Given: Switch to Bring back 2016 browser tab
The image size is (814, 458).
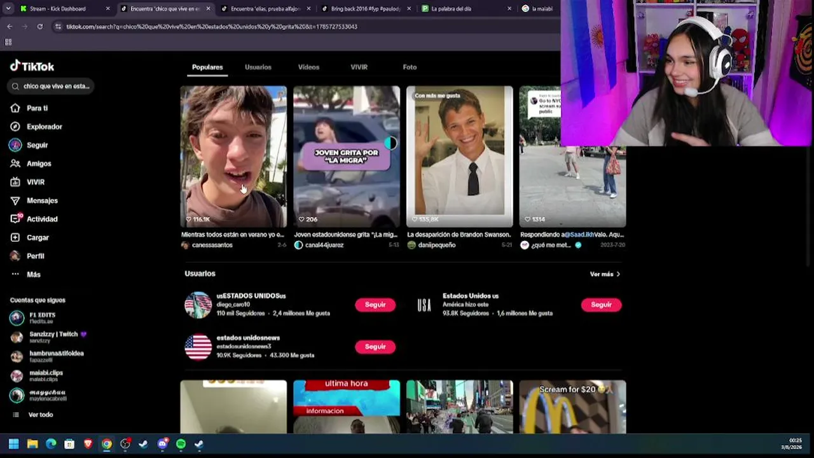Looking at the screenshot, I should [366, 9].
